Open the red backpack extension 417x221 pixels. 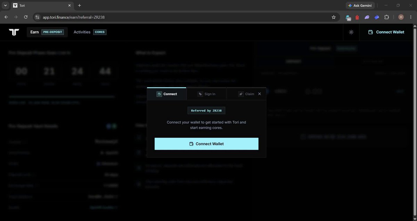coord(357,17)
